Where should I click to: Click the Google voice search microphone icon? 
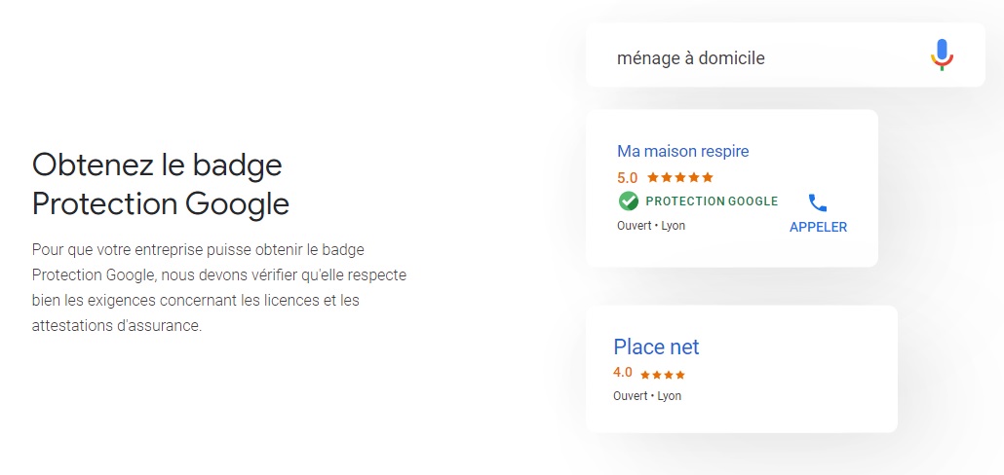coord(942,55)
